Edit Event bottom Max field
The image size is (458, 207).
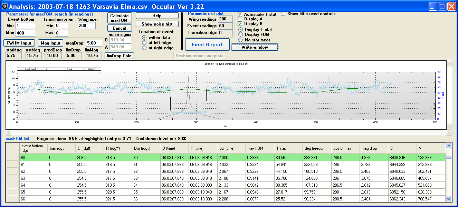[25, 33]
